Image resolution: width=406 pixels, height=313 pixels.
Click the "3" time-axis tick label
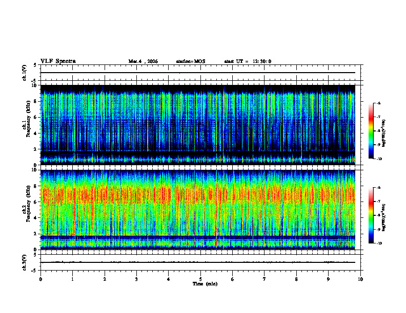click(136, 279)
